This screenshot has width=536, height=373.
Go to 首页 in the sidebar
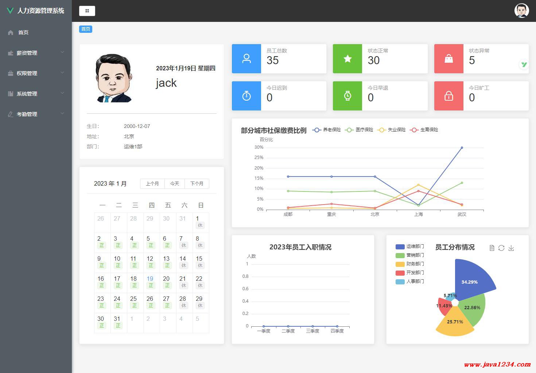coord(23,32)
